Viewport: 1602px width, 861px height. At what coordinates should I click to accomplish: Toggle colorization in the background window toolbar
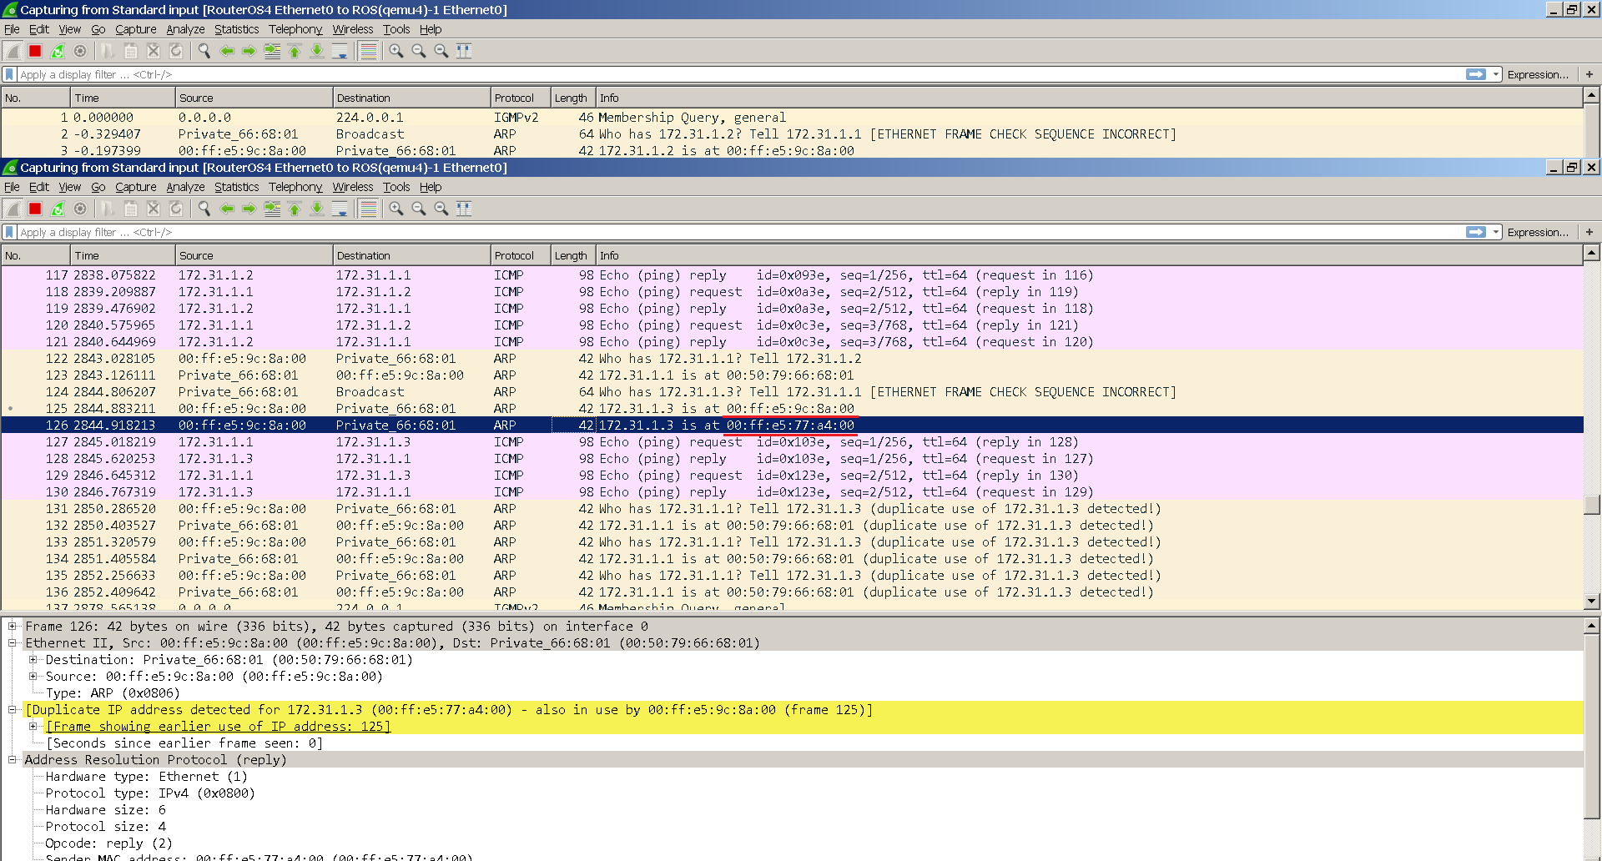[x=368, y=51]
